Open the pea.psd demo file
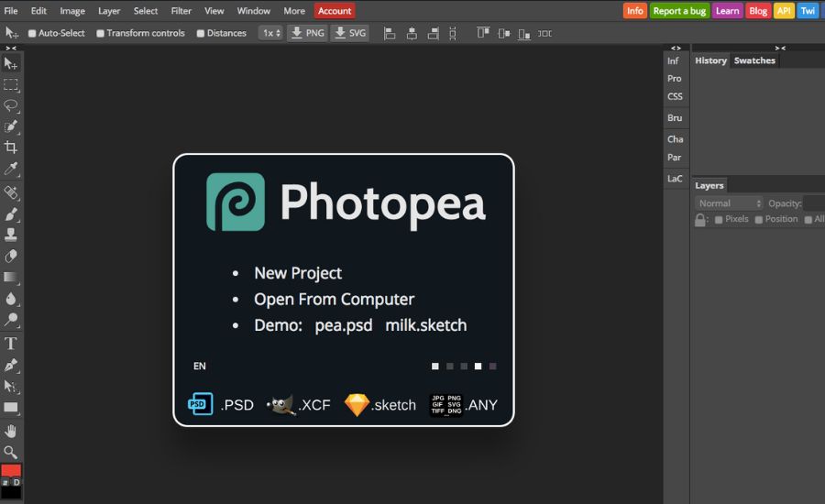 344,325
